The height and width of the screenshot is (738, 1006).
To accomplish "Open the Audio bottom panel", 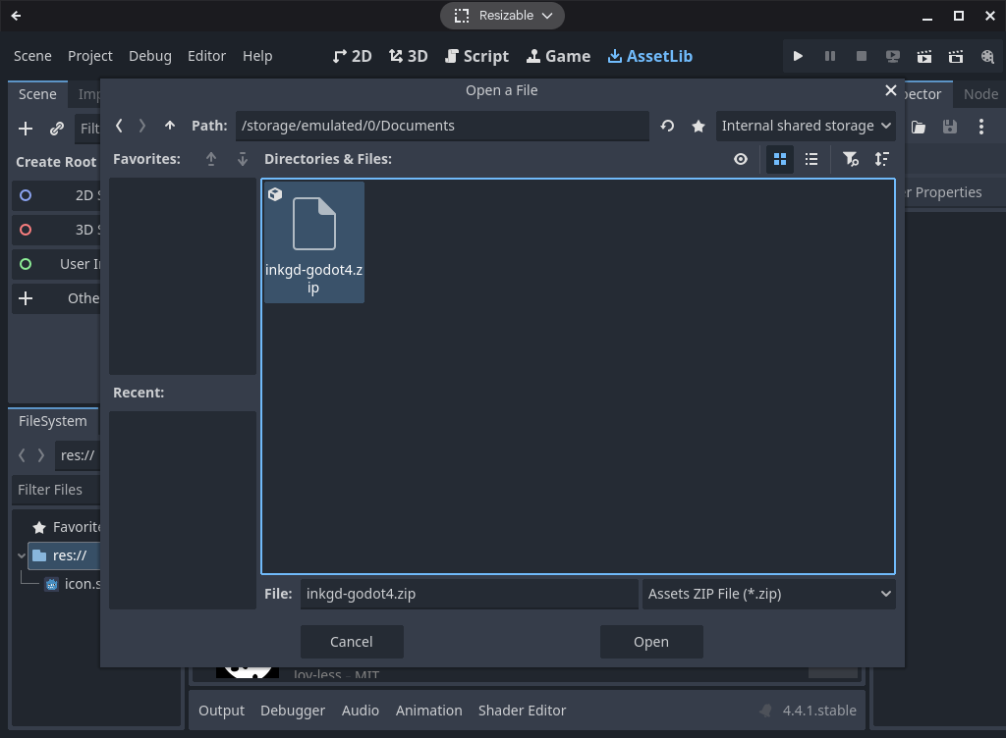I will point(361,711).
